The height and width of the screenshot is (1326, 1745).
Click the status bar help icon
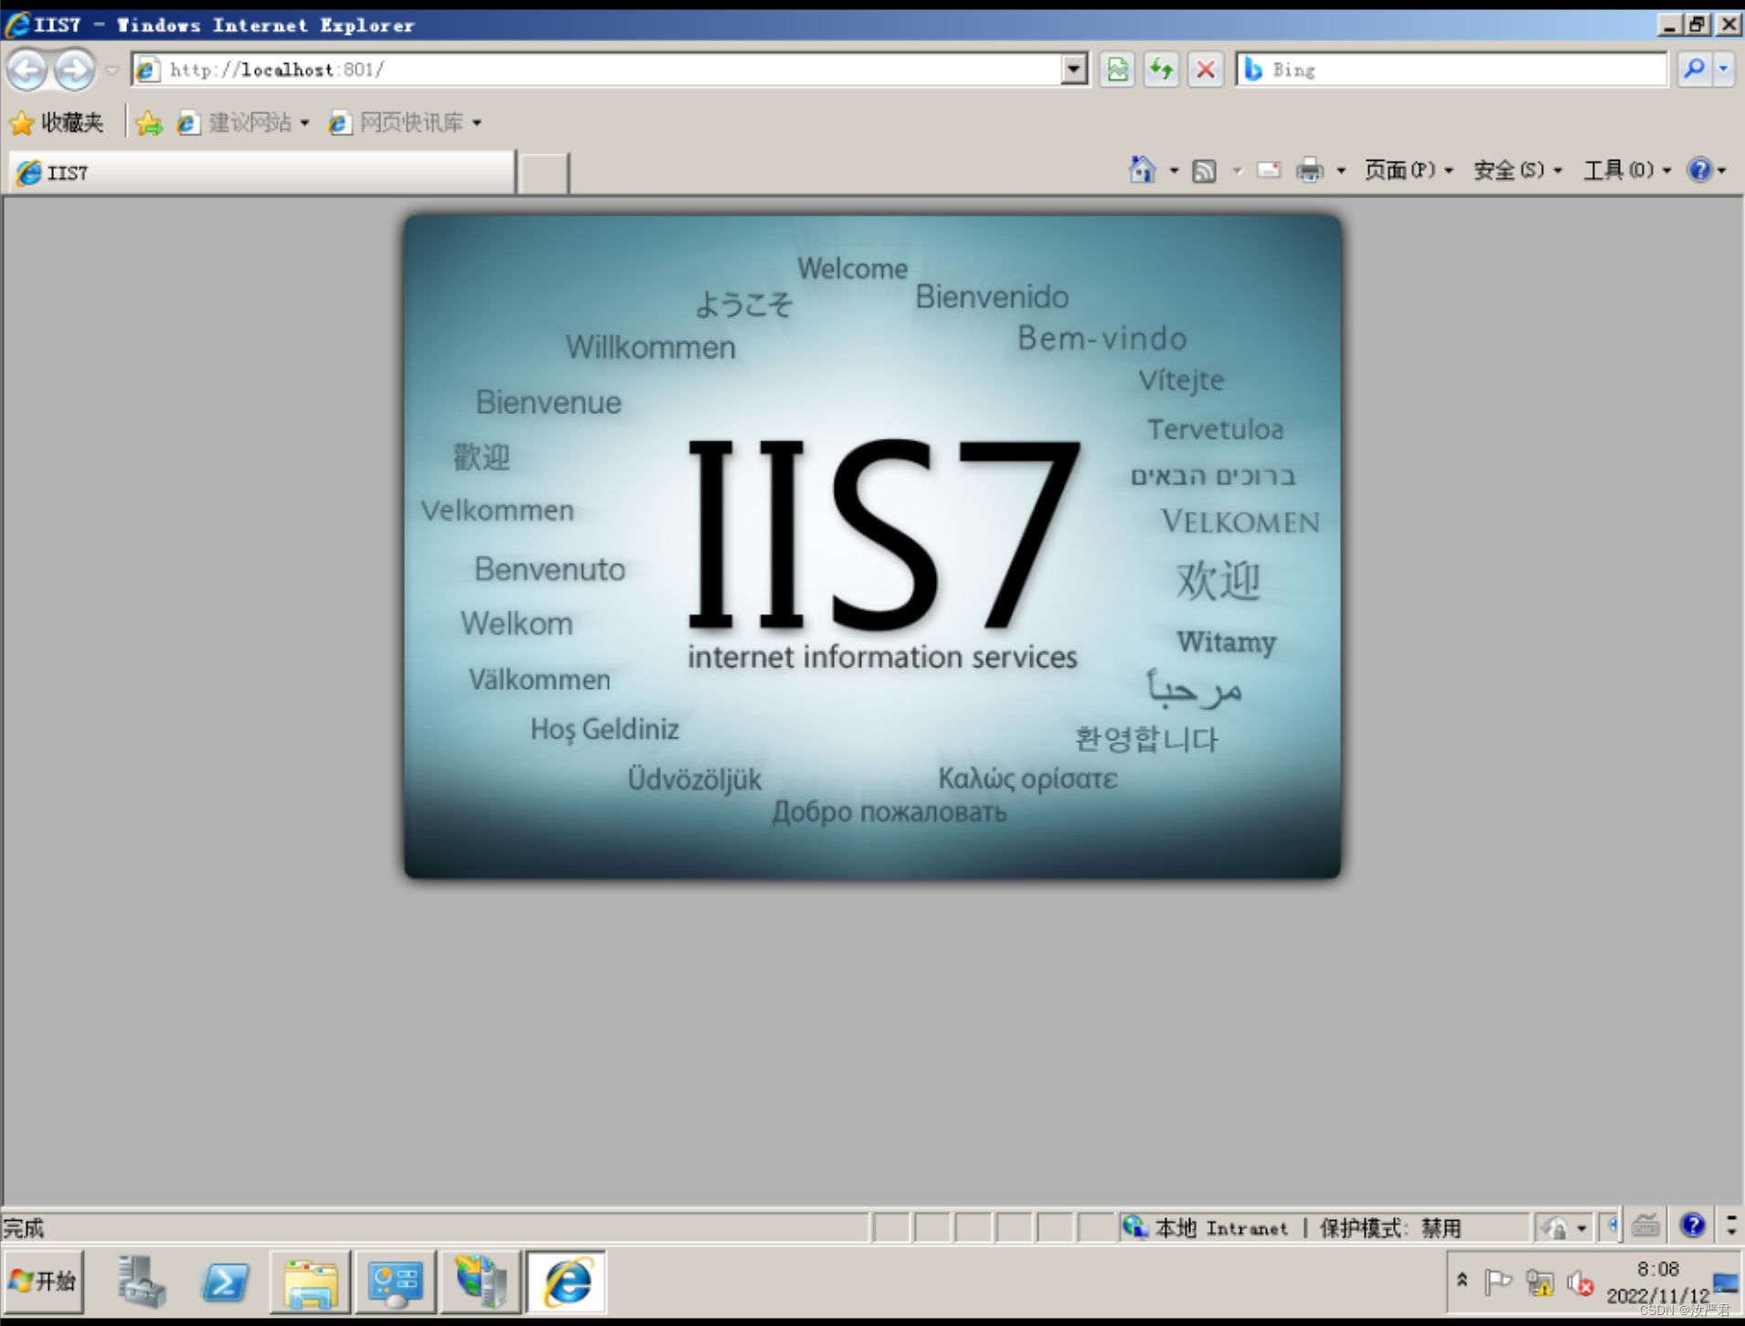point(1693,1225)
